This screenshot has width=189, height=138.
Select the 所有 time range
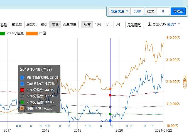(x=87, y=24)
